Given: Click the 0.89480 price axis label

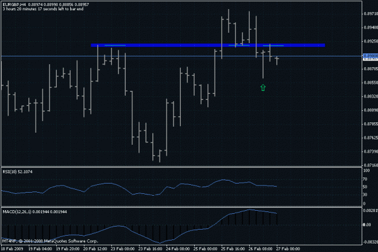Looking at the screenshot, I should click(x=371, y=27).
